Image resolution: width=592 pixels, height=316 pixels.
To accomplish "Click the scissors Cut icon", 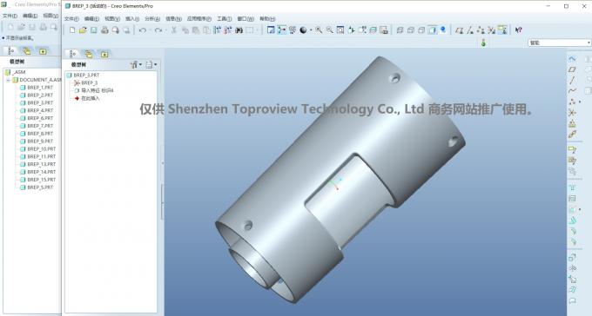I will [x=173, y=30].
